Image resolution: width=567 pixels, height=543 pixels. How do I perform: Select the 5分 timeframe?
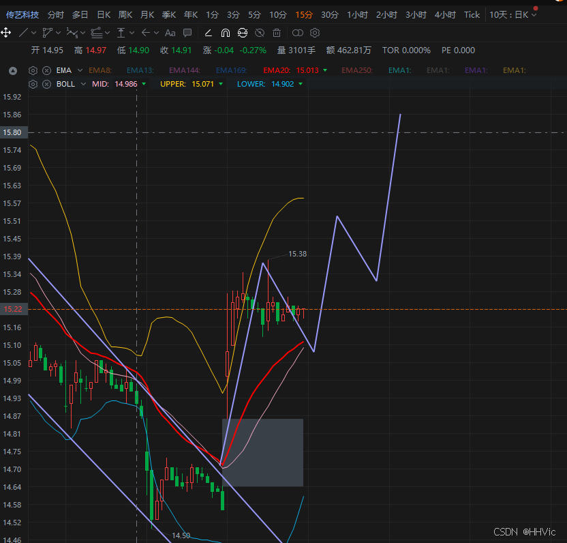coord(254,15)
